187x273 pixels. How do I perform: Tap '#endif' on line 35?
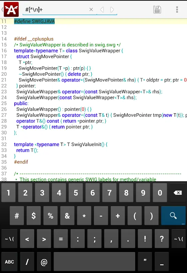[21, 162]
